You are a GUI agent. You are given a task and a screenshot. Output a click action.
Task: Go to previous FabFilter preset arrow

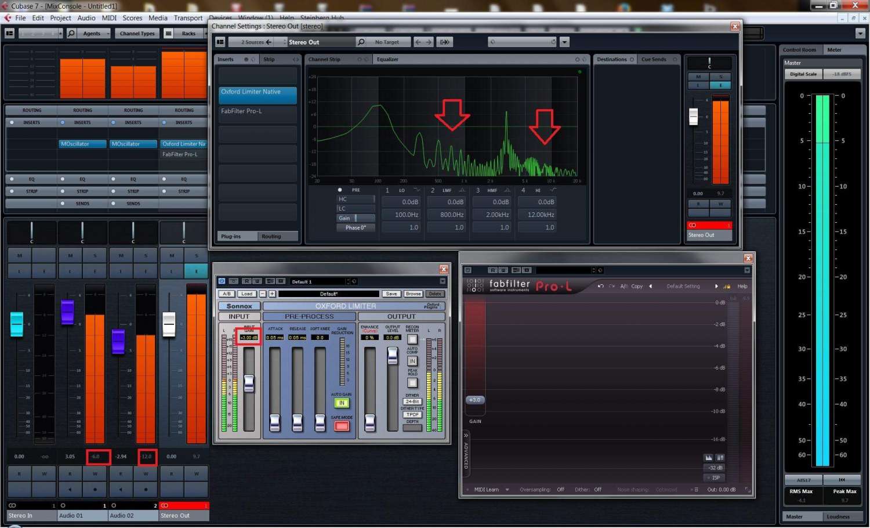pyautogui.click(x=650, y=286)
